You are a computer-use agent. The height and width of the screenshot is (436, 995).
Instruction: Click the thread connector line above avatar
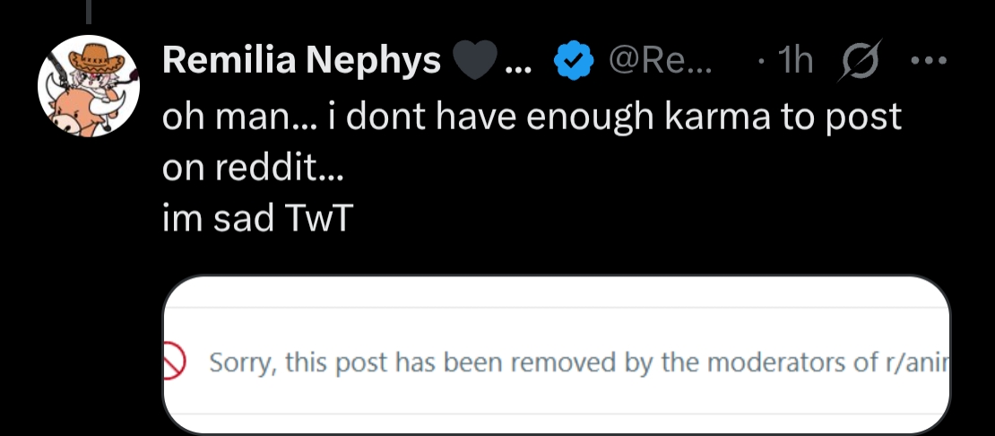pos(88,9)
